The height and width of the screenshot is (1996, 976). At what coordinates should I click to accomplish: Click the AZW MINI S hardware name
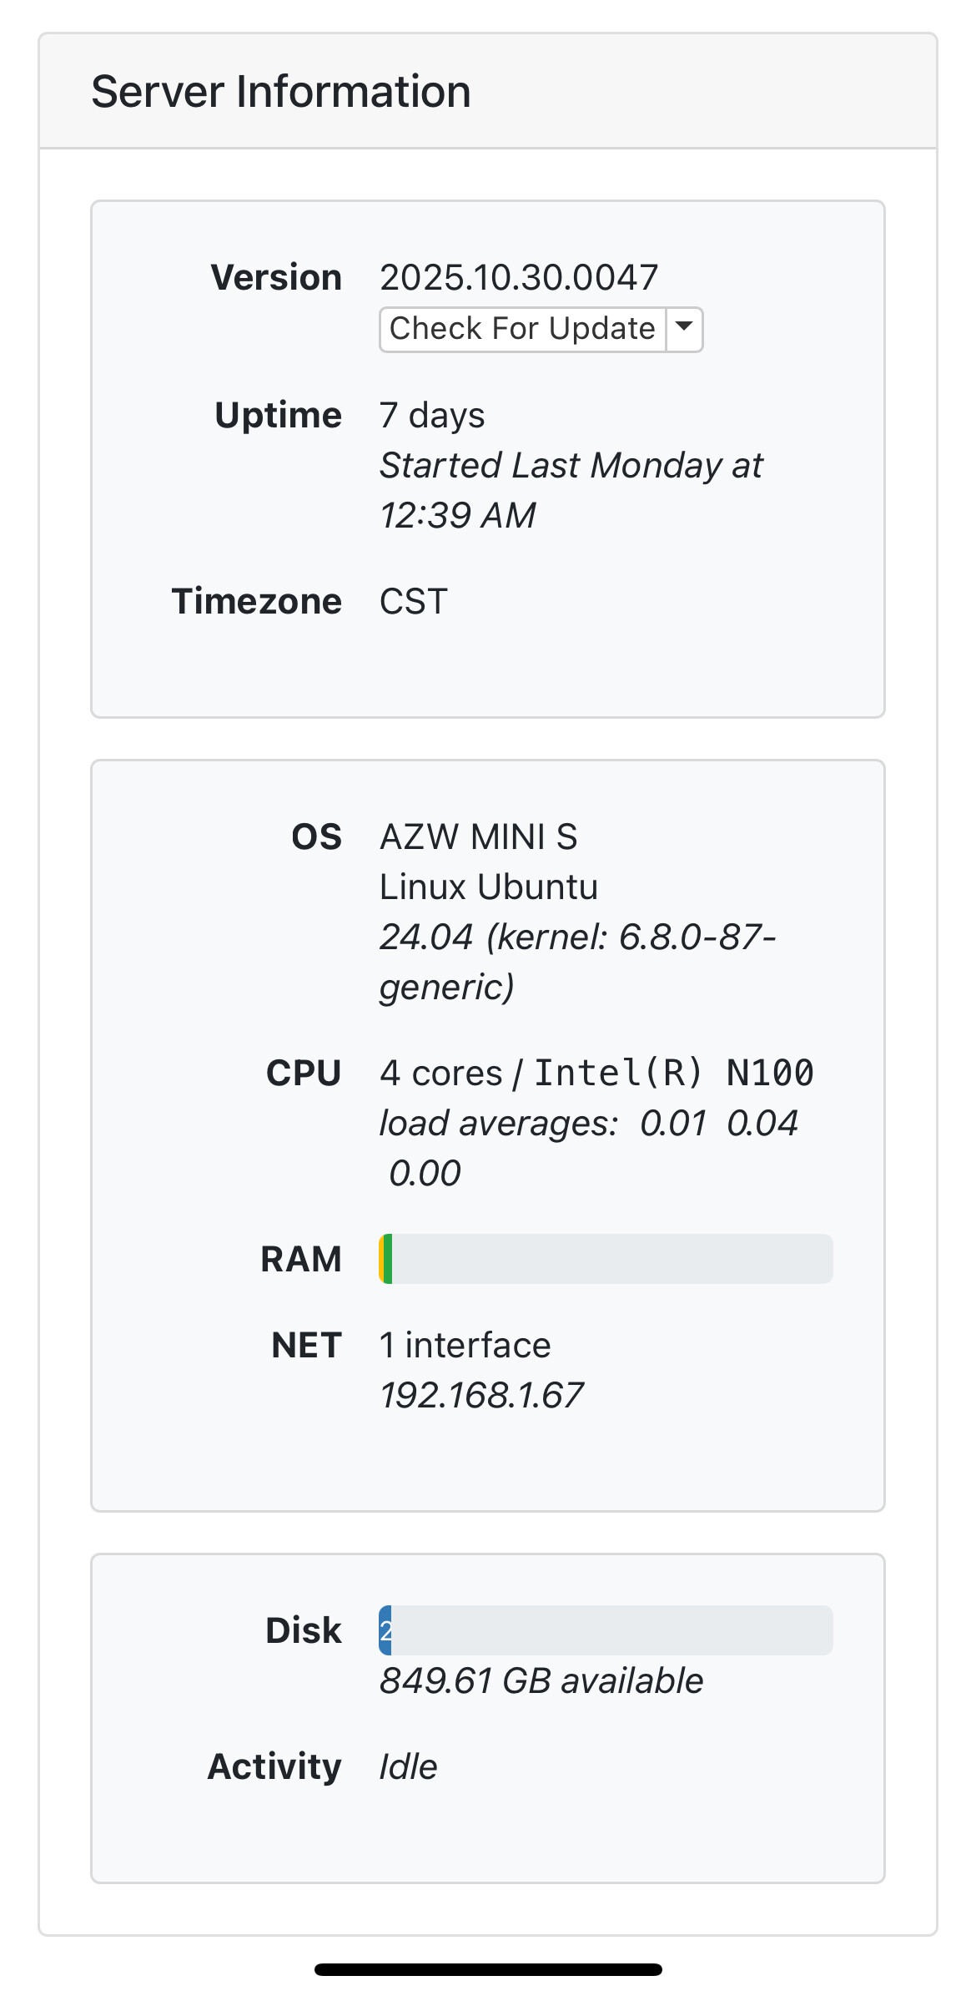pyautogui.click(x=478, y=836)
